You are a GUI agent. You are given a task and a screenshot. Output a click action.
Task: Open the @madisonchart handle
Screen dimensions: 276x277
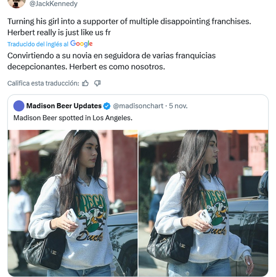(138, 106)
